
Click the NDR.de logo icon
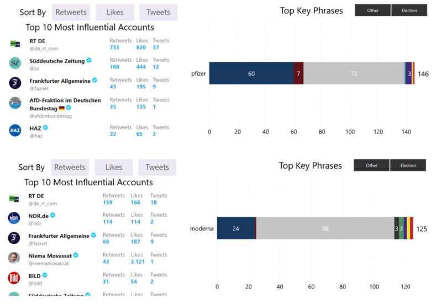point(14,218)
